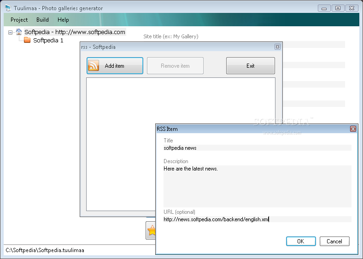
Task: Click the disabled Remove item button
Action: (175, 66)
